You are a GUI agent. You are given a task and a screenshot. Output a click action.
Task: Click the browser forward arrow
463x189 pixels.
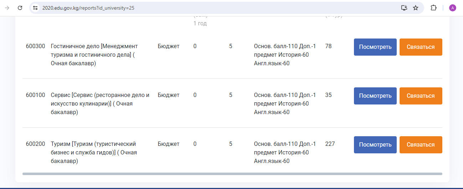pos(7,8)
